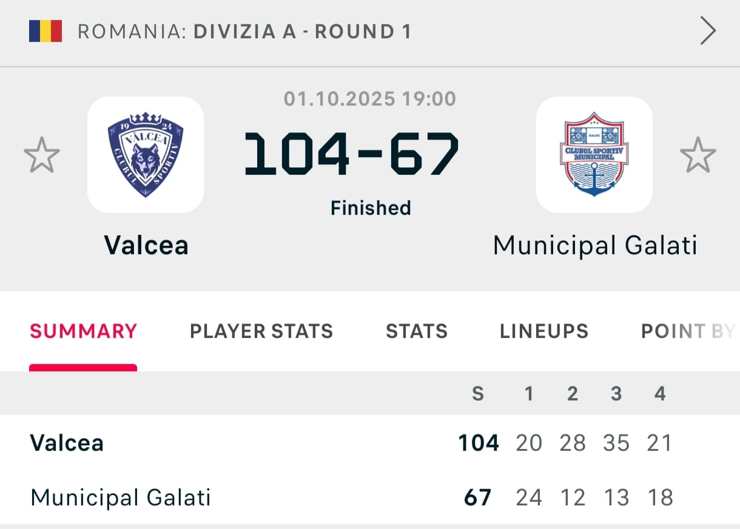The image size is (740, 529).
Task: Open the Municipal Galati club logo
Action: click(x=594, y=155)
